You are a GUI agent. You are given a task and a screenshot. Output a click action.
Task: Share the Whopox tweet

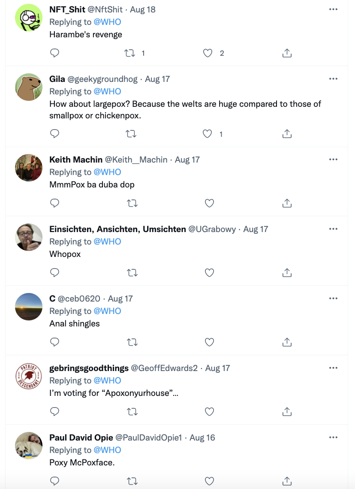pos(287,272)
